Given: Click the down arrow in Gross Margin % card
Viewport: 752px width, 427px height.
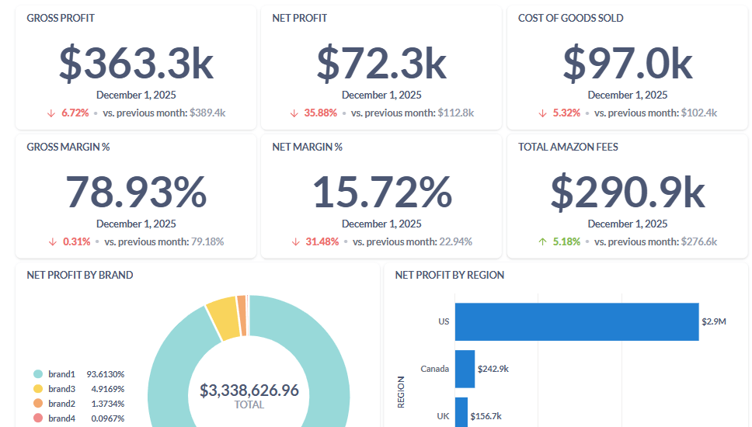Looking at the screenshot, I should 51,241.
